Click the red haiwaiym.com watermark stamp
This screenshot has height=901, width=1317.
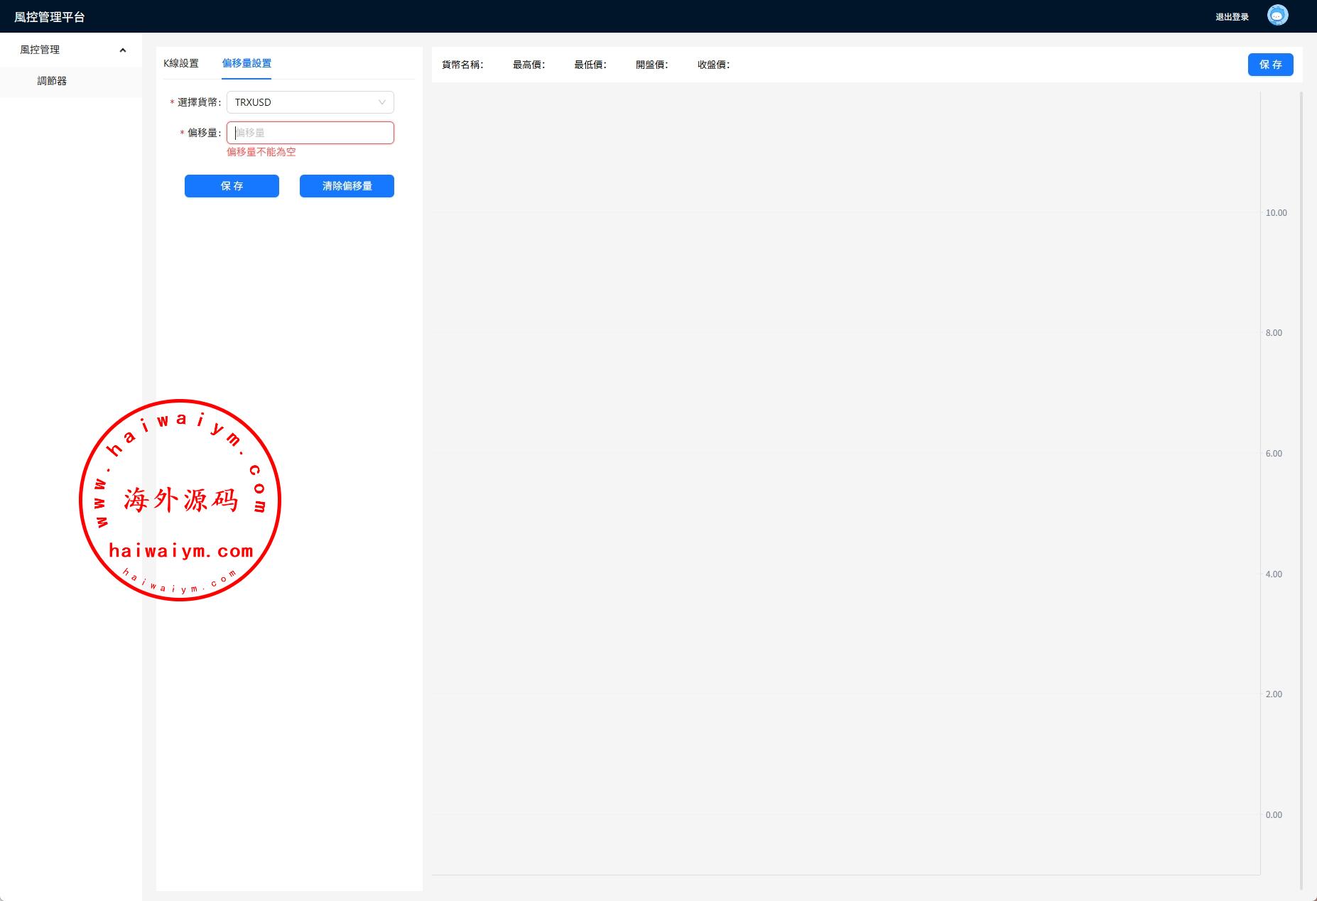pos(180,500)
